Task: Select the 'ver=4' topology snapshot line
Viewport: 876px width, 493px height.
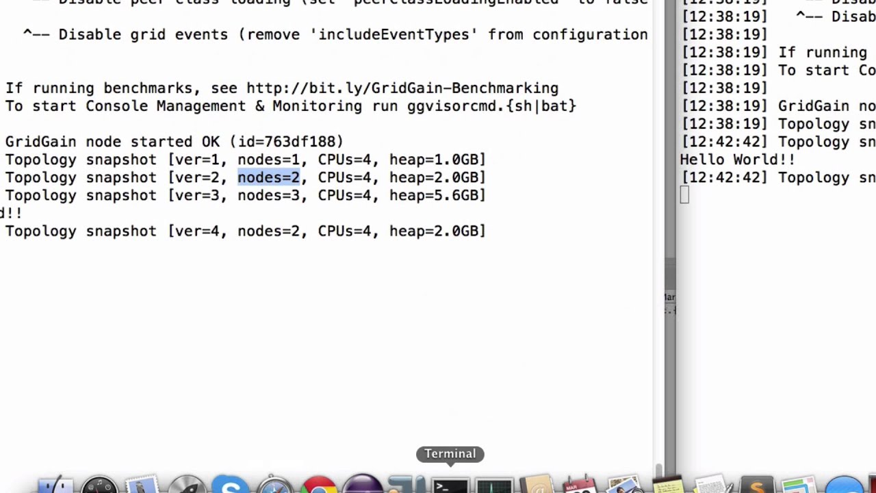Action: (x=245, y=231)
